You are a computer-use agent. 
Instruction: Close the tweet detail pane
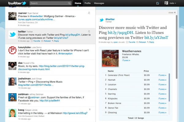[172, 13]
